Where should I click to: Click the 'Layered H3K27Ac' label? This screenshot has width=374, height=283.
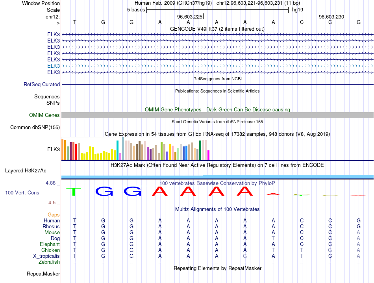coord(26,171)
